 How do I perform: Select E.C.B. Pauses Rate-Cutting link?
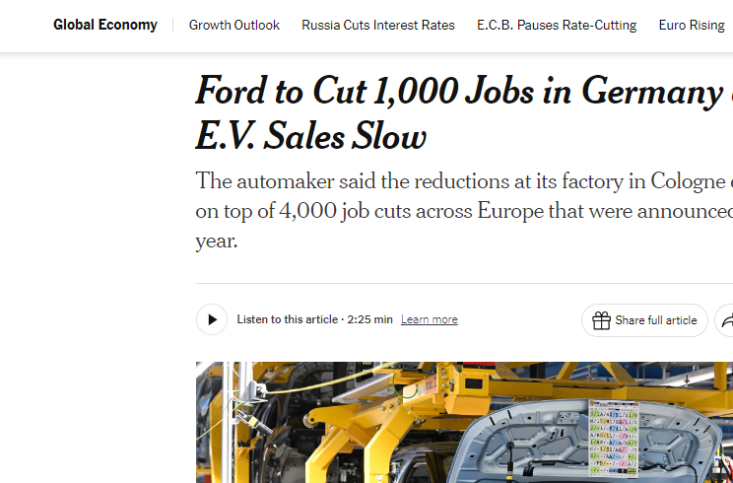pyautogui.click(x=557, y=25)
